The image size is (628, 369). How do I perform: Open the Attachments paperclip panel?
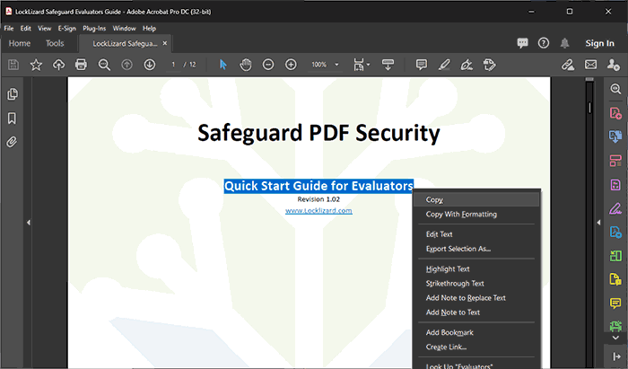coord(12,142)
